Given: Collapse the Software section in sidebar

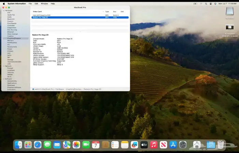Looking at the screenshot, I should click(x=4, y=79).
